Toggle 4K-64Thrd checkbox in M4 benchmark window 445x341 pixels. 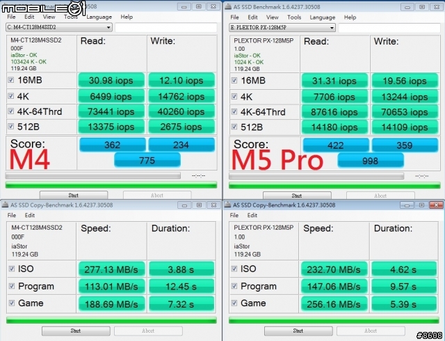tap(11, 111)
